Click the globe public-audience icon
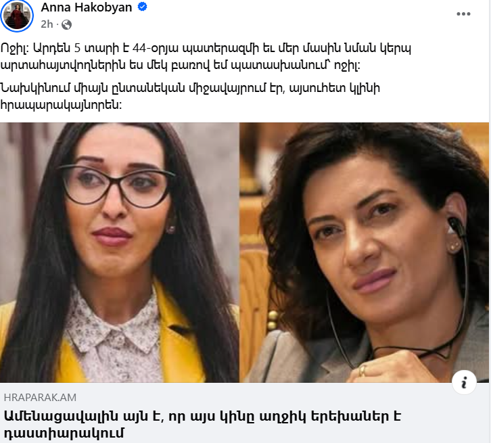Viewport: 491px width, 443px height. (x=66, y=24)
